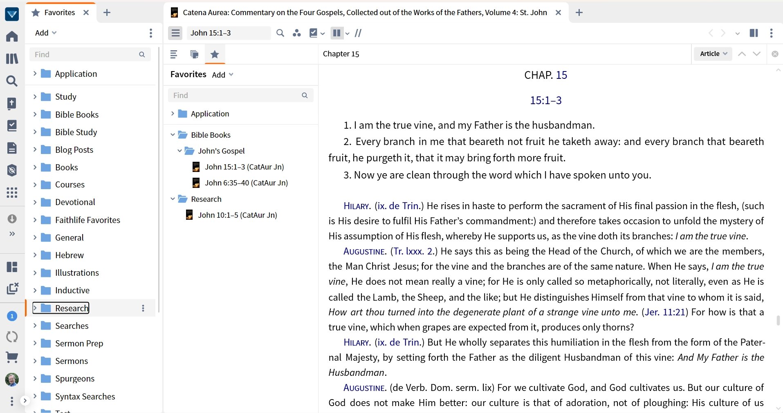Open the Add dropdown beside the Favorites heading
Viewport: 783px width, 413px height.
point(222,75)
